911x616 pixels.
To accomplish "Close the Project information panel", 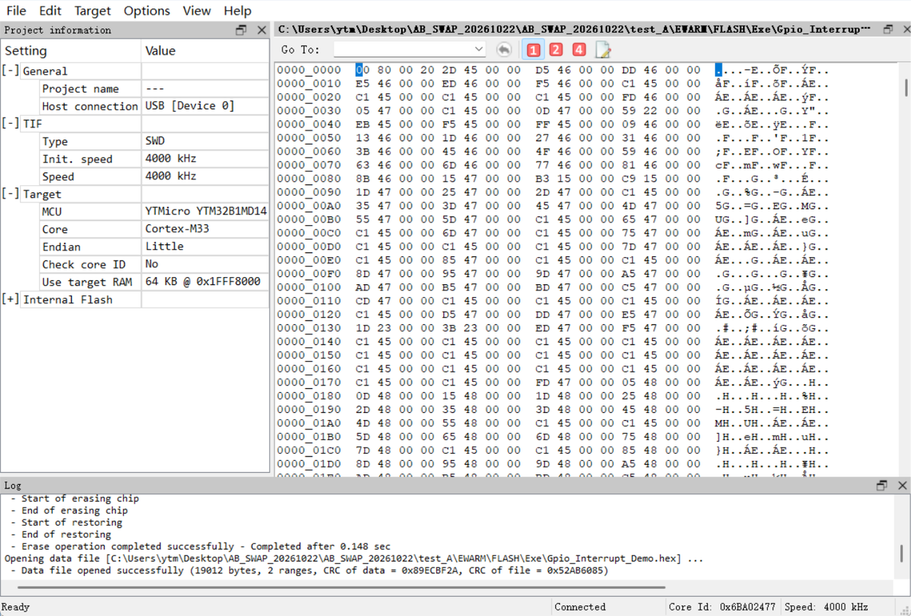I will pyautogui.click(x=262, y=30).
